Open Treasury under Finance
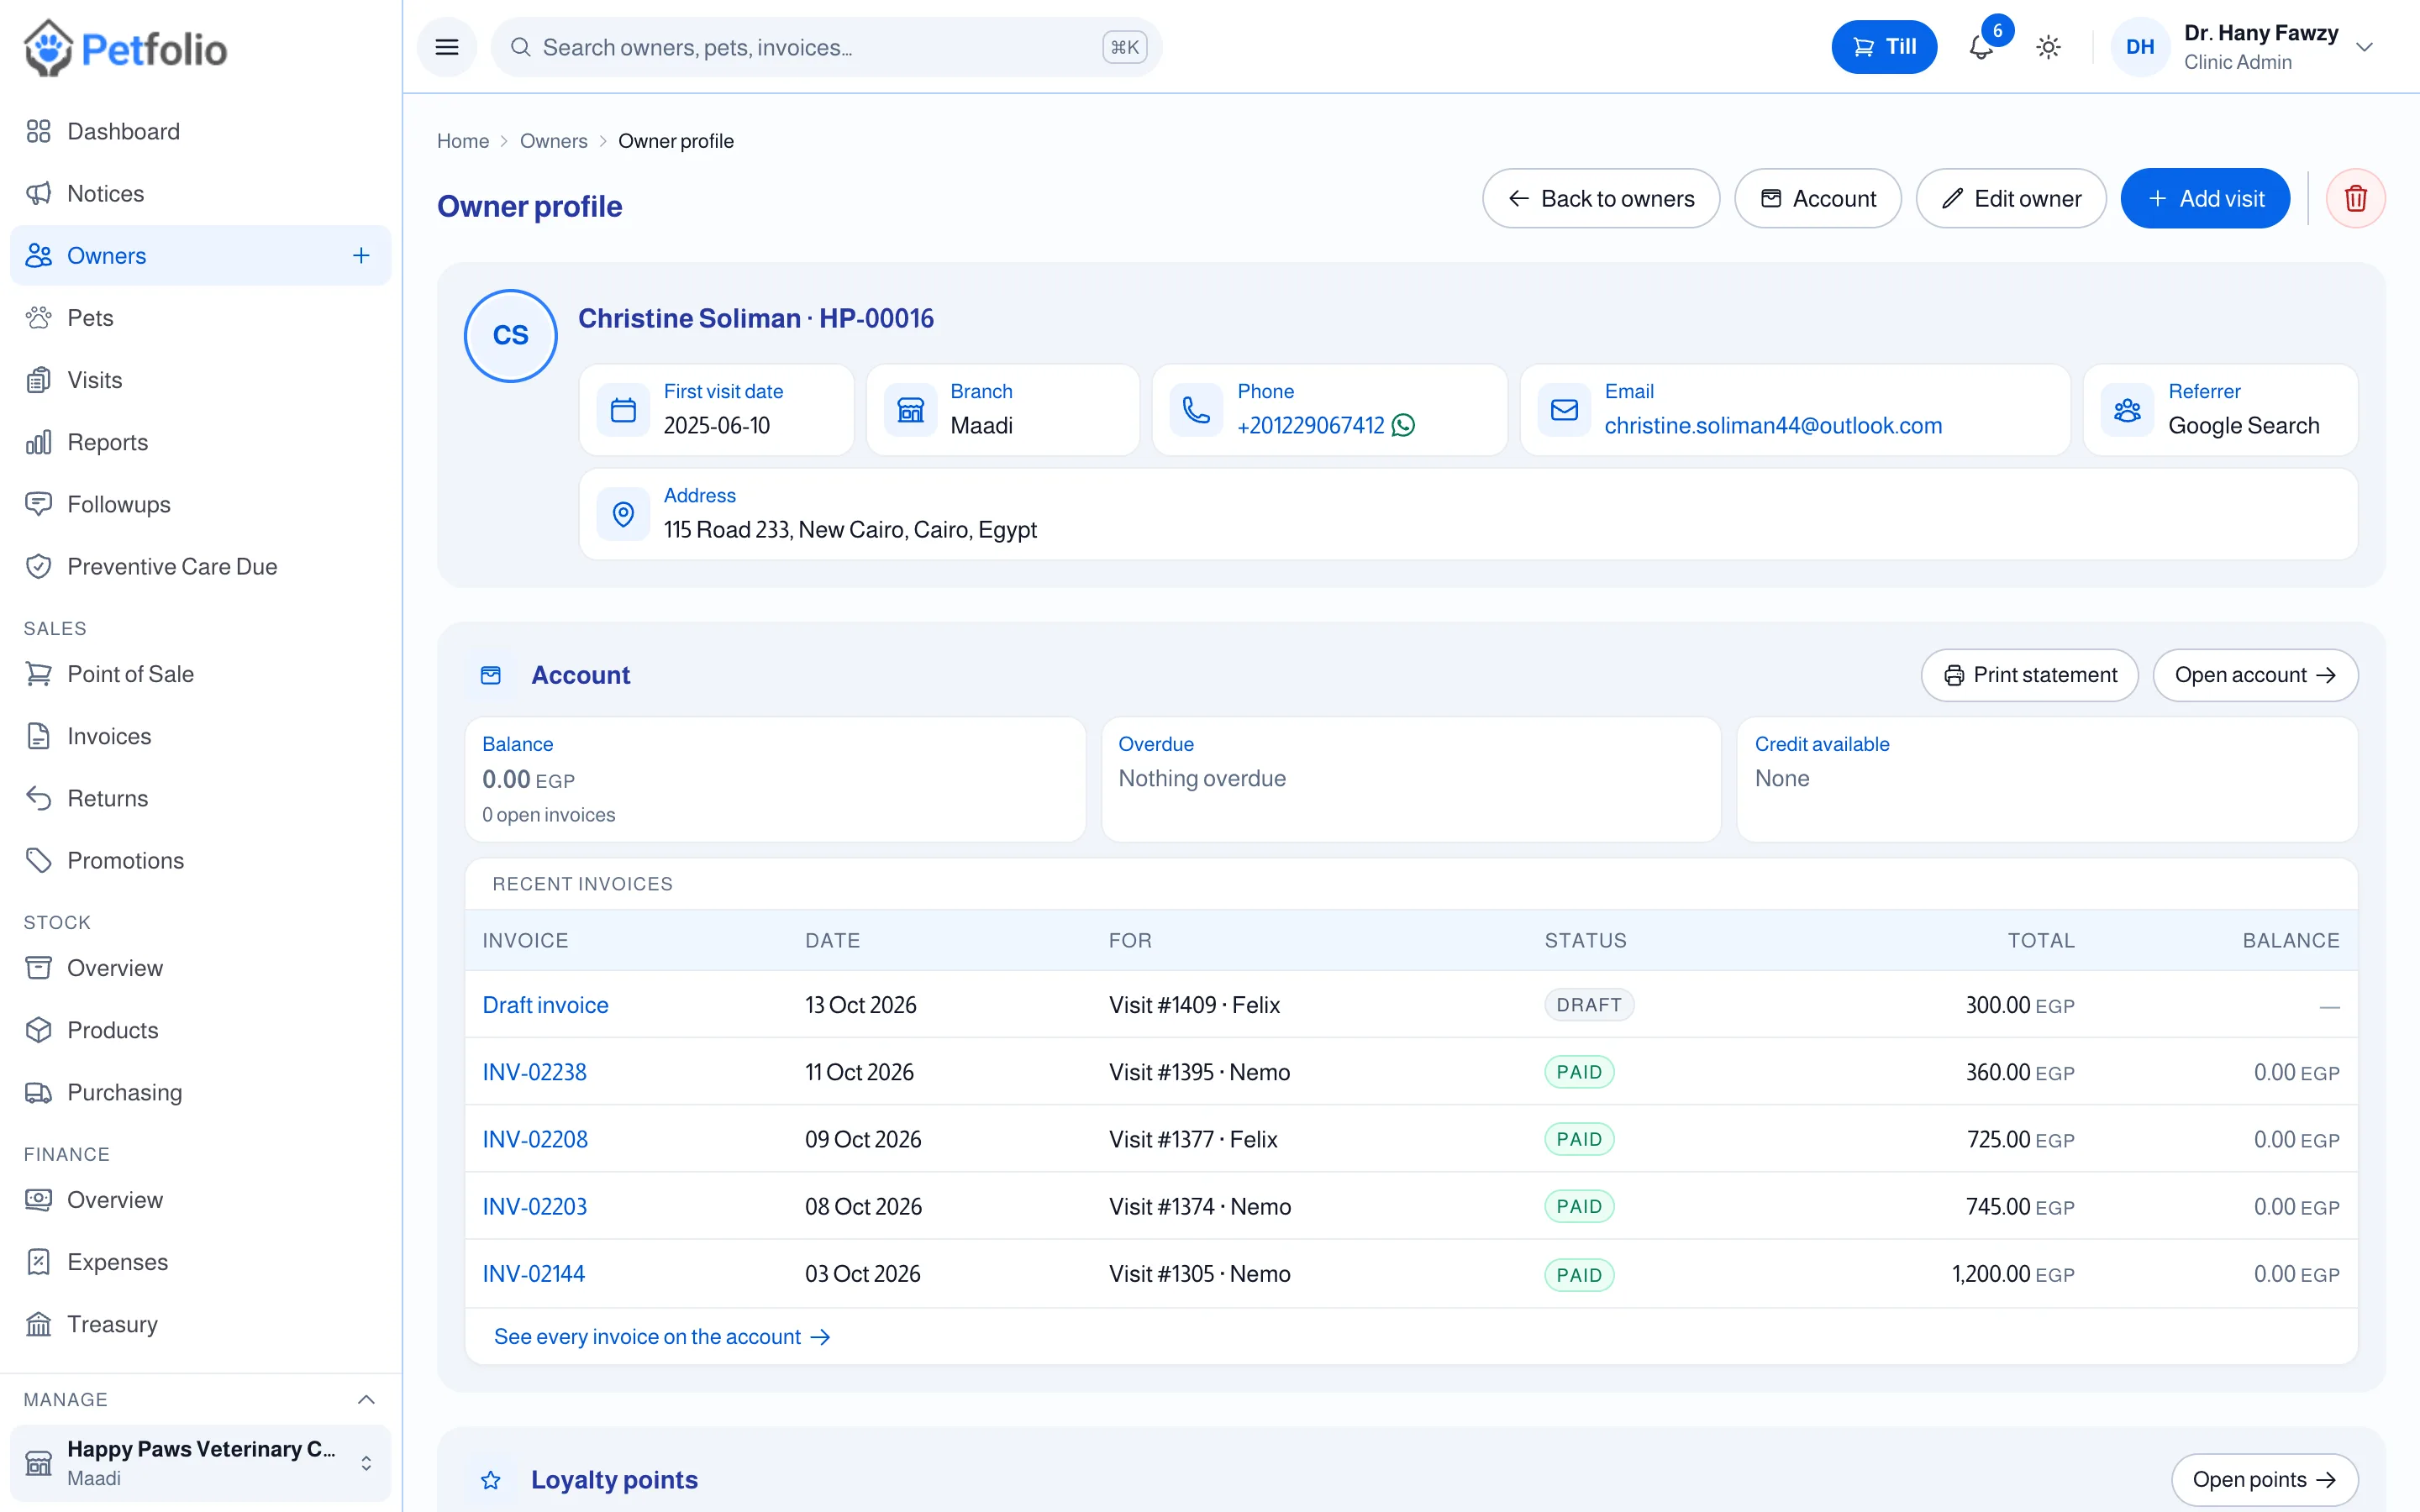The height and width of the screenshot is (1512, 2420). pyautogui.click(x=200, y=1324)
